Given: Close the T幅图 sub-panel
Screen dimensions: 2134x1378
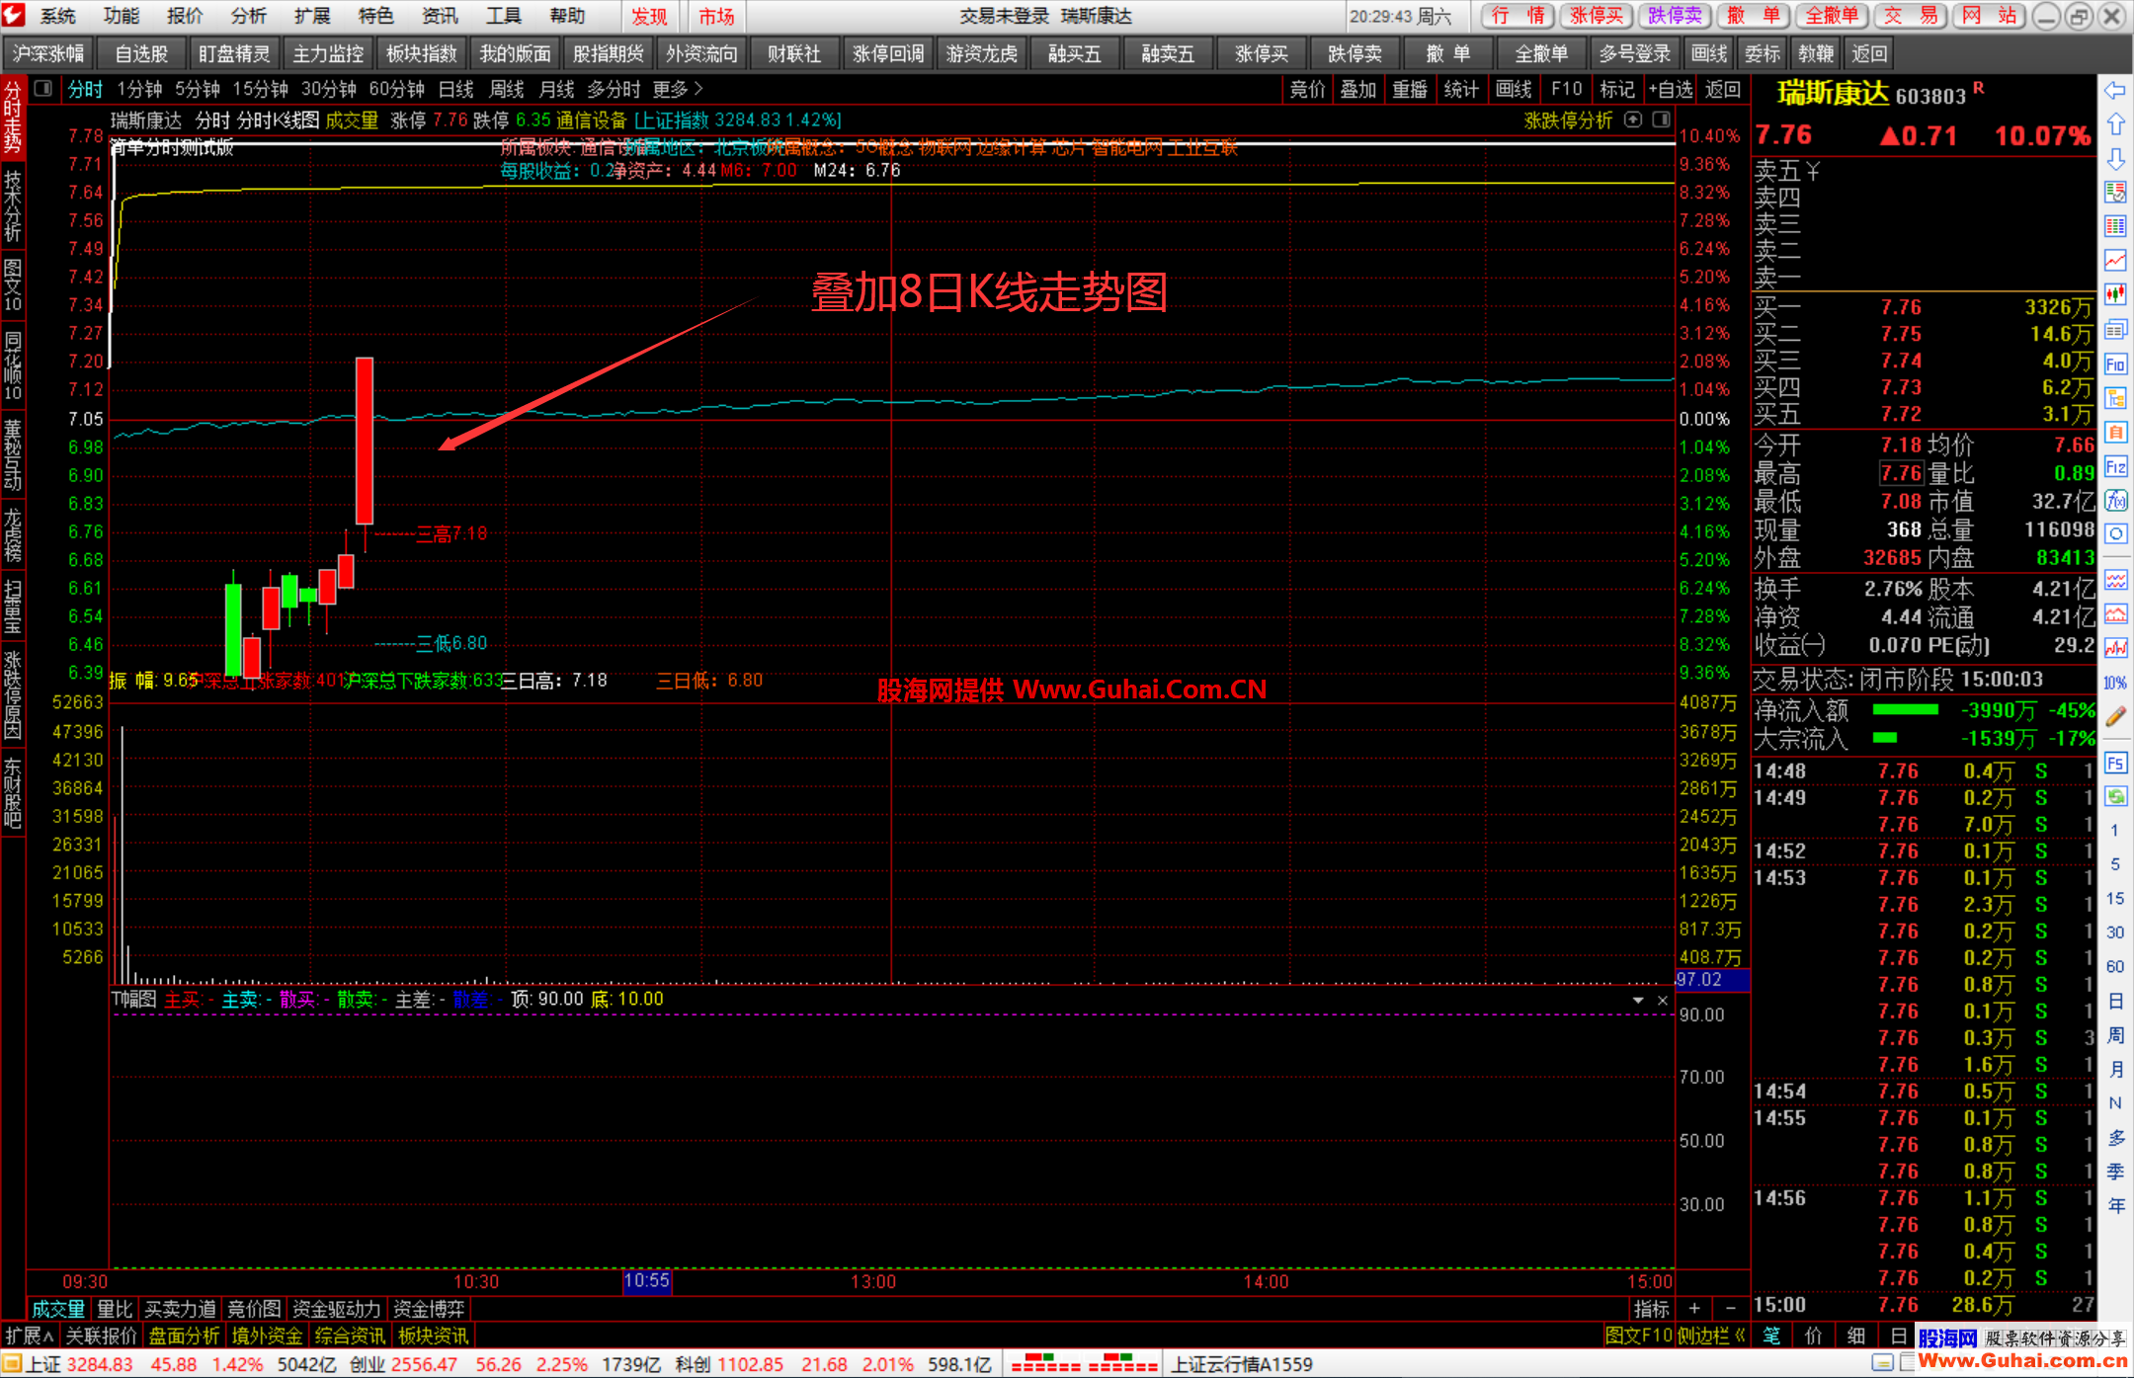Looking at the screenshot, I should point(1663,1000).
